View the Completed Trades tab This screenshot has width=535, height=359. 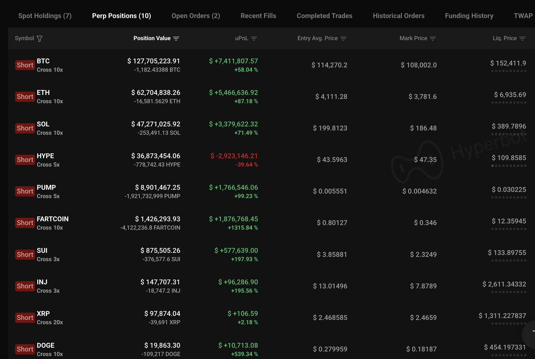tap(324, 16)
